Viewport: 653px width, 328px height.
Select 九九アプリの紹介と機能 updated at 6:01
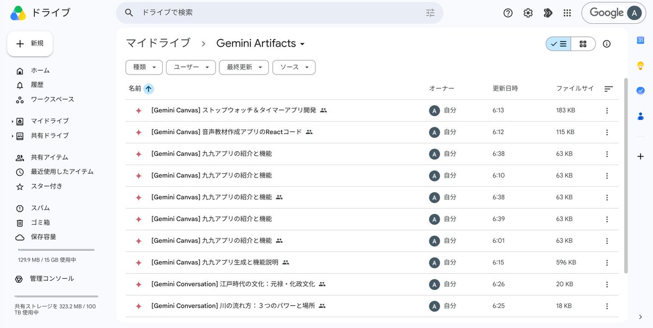[372, 241]
